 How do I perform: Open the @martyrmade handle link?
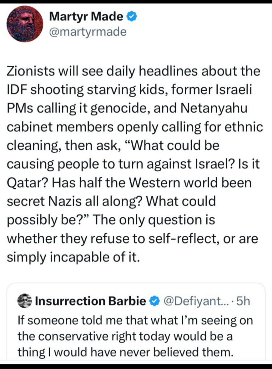pos(88,32)
